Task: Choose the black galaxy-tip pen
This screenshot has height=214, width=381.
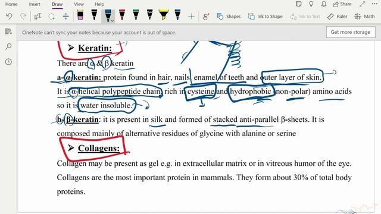Action: click(150, 15)
